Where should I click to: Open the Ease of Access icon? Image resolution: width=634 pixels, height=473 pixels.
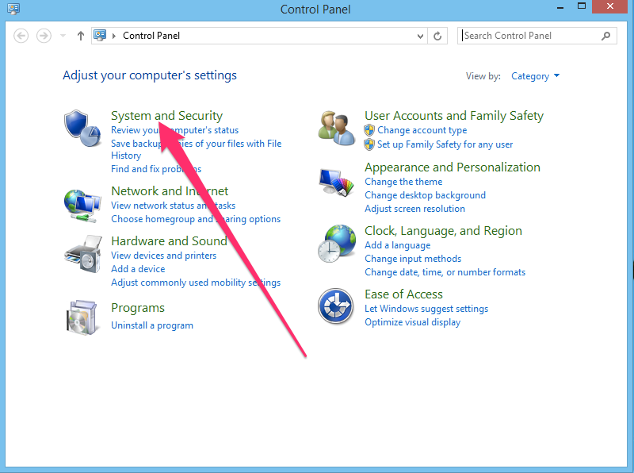pos(335,306)
